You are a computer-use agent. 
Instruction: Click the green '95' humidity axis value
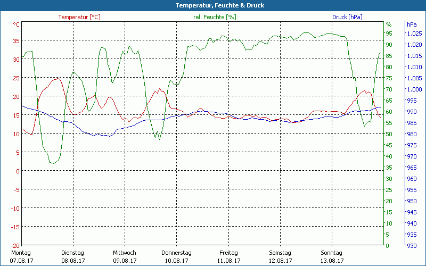389,34
